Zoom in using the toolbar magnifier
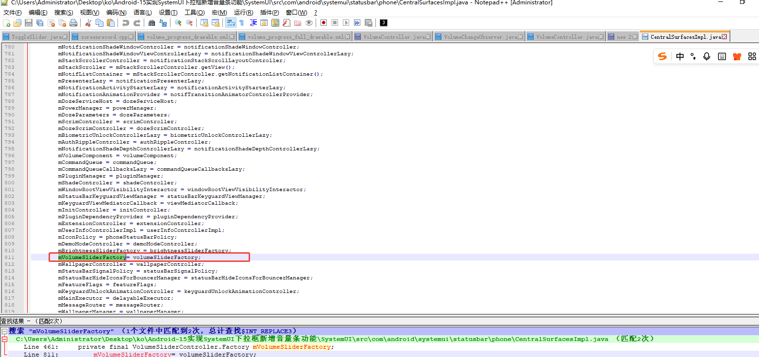The height and width of the screenshot is (357, 759). tap(178, 23)
